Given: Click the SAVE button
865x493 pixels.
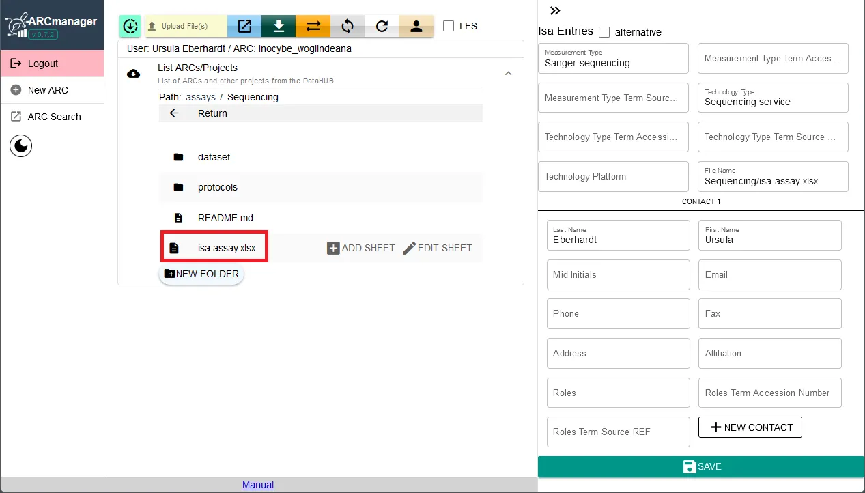Looking at the screenshot, I should point(701,466).
